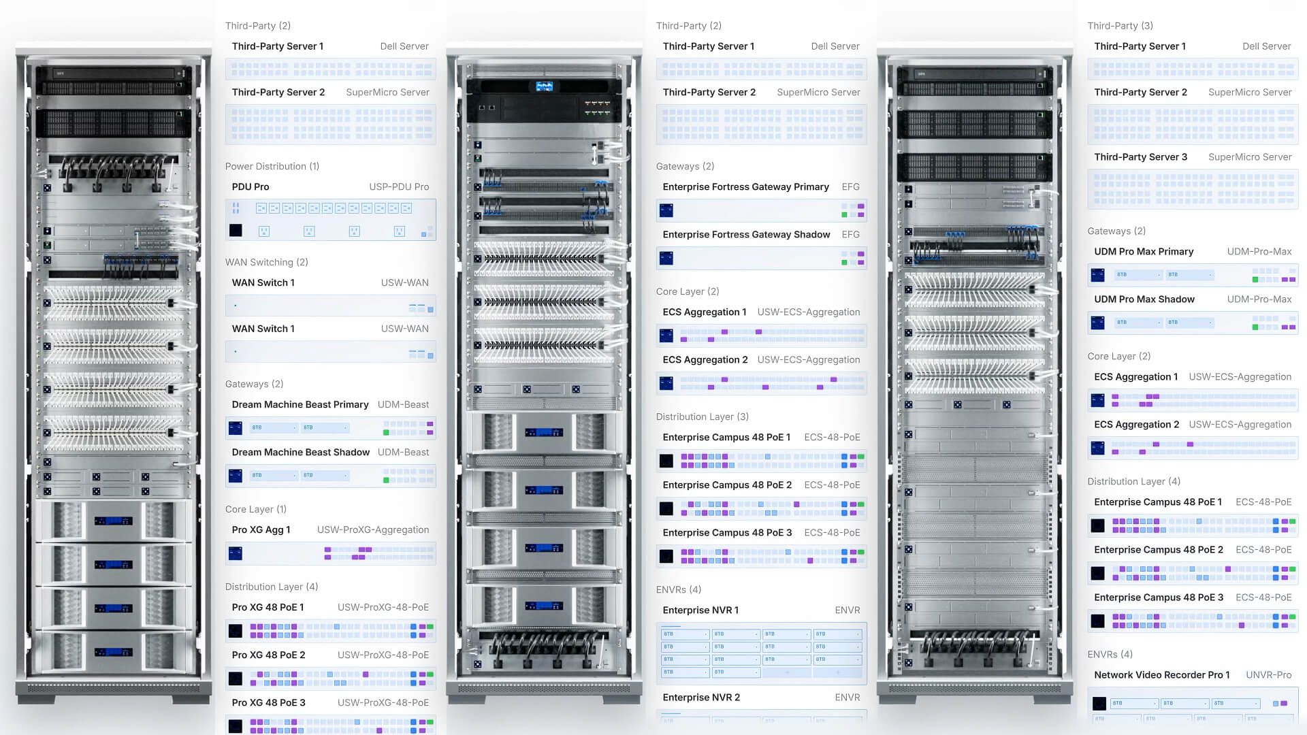Click the Enterprise Fortress Gateway Primary device icon
This screenshot has height=735, width=1307.
(x=666, y=210)
